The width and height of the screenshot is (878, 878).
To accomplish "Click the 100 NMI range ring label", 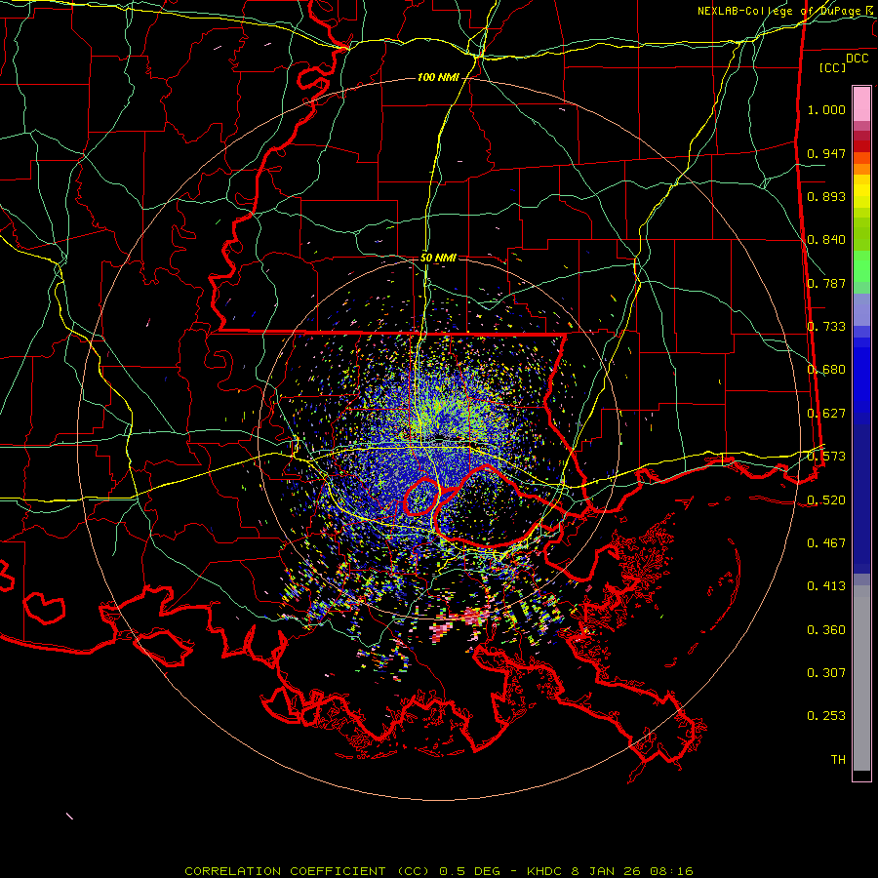I will tap(438, 77).
